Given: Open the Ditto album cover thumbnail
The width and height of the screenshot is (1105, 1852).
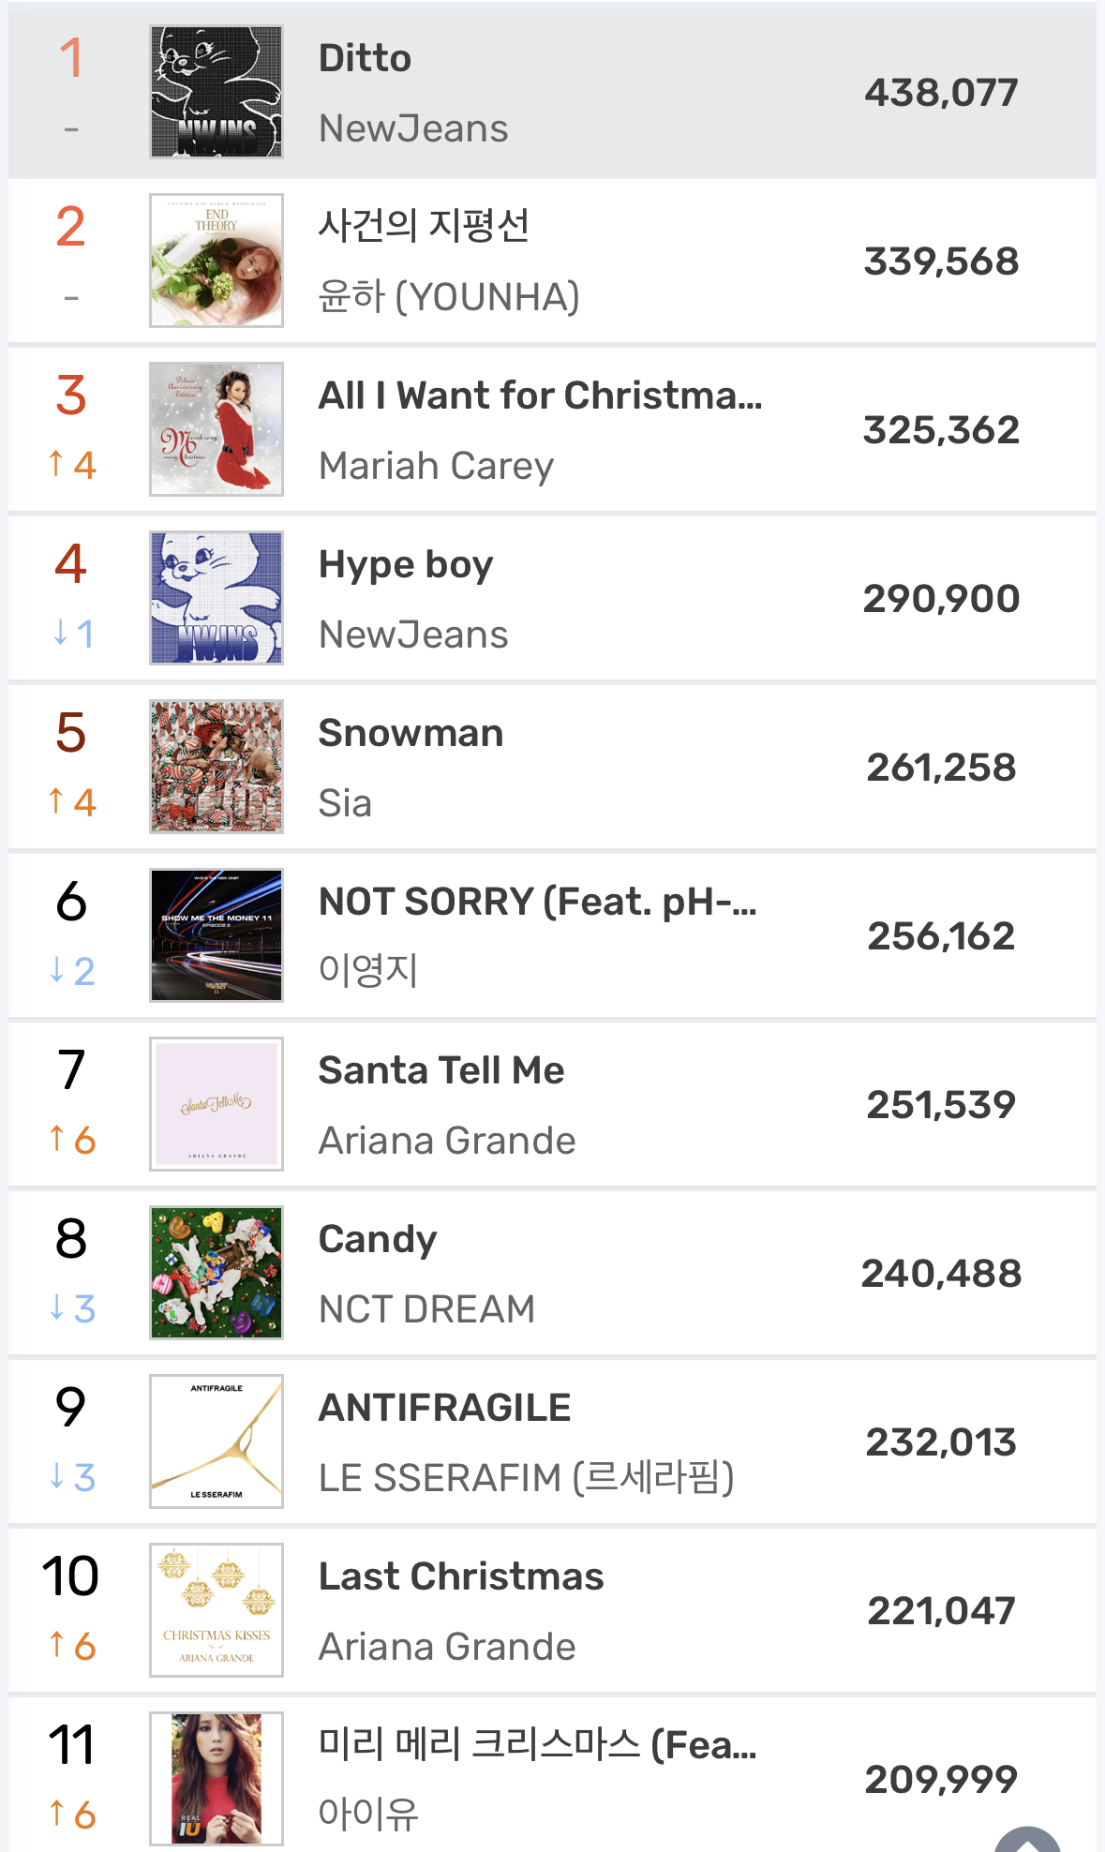Looking at the screenshot, I should (217, 92).
